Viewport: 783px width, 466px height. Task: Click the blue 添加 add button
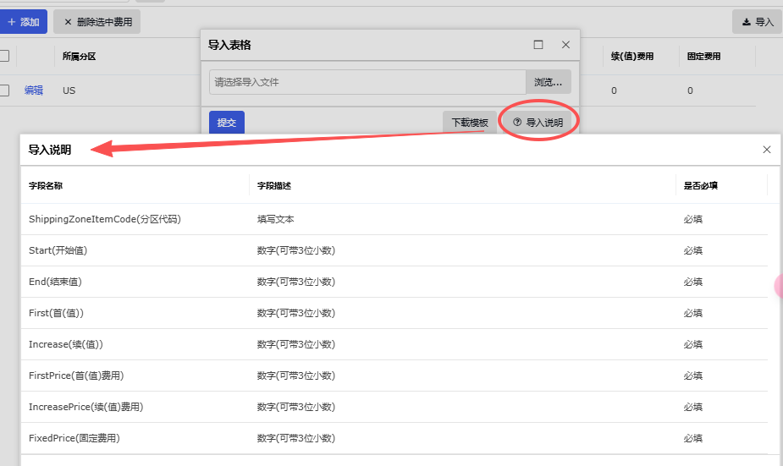tap(24, 22)
